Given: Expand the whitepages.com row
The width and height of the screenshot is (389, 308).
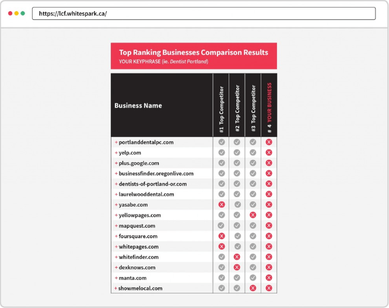Looking at the screenshot, I should click(116, 247).
